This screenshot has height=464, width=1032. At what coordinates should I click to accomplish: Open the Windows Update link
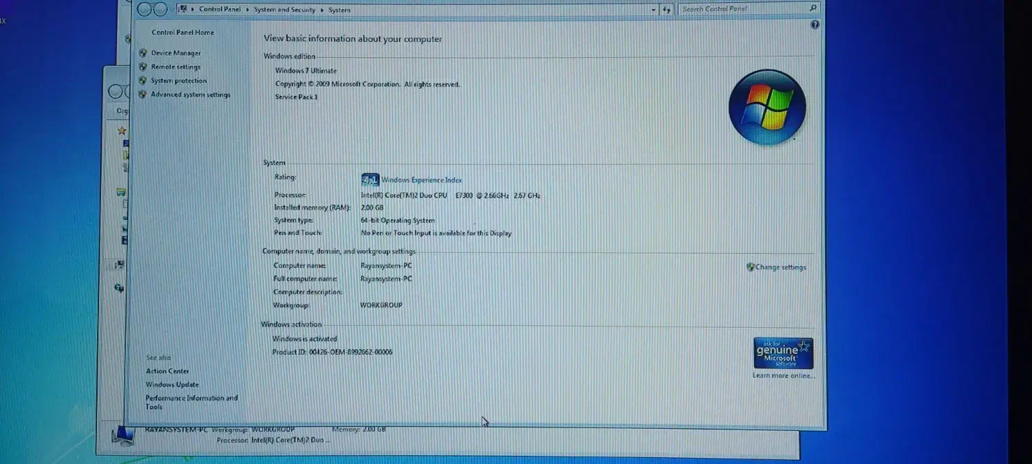[172, 385]
